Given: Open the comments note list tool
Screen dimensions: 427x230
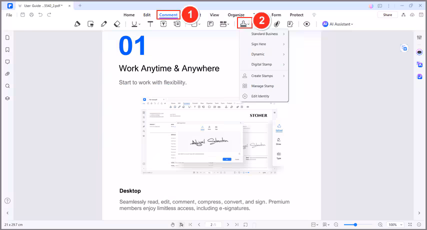Looking at the screenshot, I should point(290,24).
